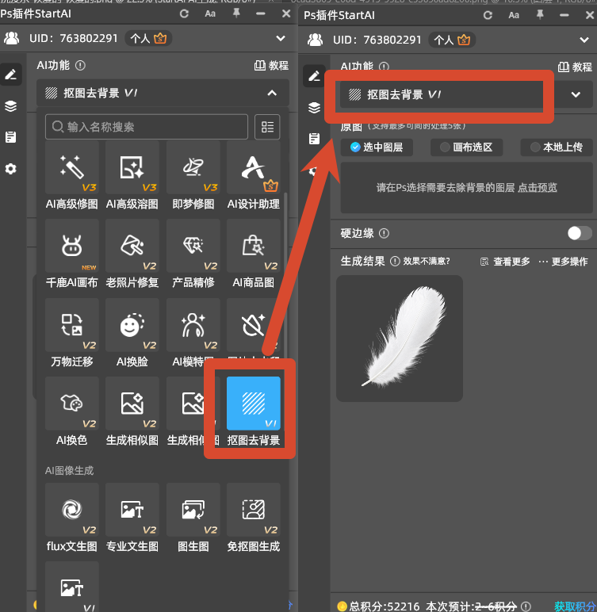Click the Aa font-size icon in left panel
Screen dimensions: 597x612
(210, 14)
